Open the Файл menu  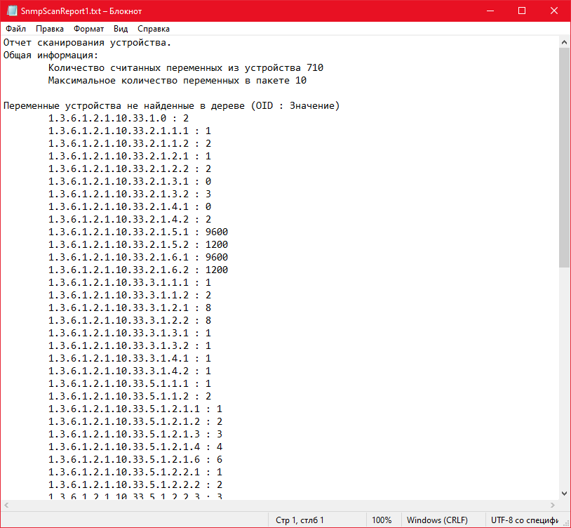pyautogui.click(x=15, y=29)
